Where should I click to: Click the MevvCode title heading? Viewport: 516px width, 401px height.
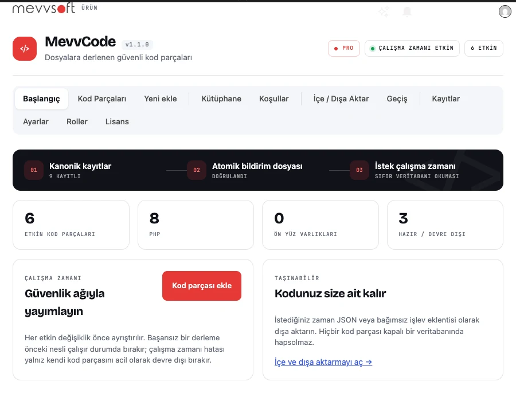coord(80,42)
